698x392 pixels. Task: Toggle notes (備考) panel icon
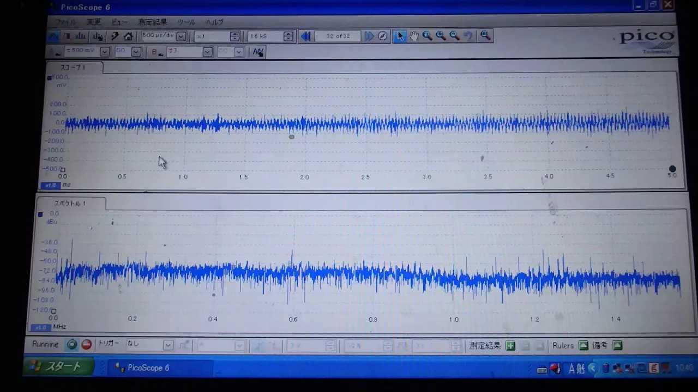pyautogui.click(x=617, y=346)
